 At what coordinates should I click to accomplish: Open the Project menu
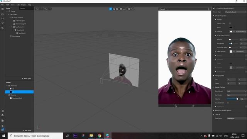click(x=24, y=5)
